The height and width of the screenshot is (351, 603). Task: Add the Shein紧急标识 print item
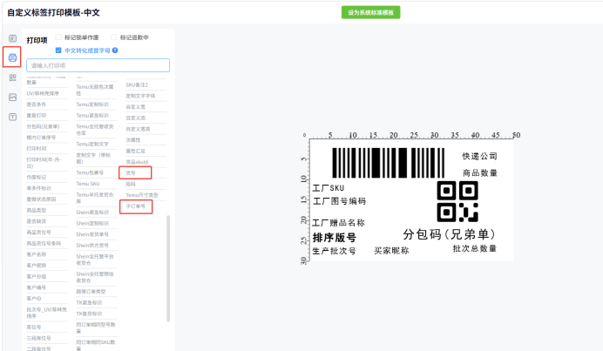[92, 213]
